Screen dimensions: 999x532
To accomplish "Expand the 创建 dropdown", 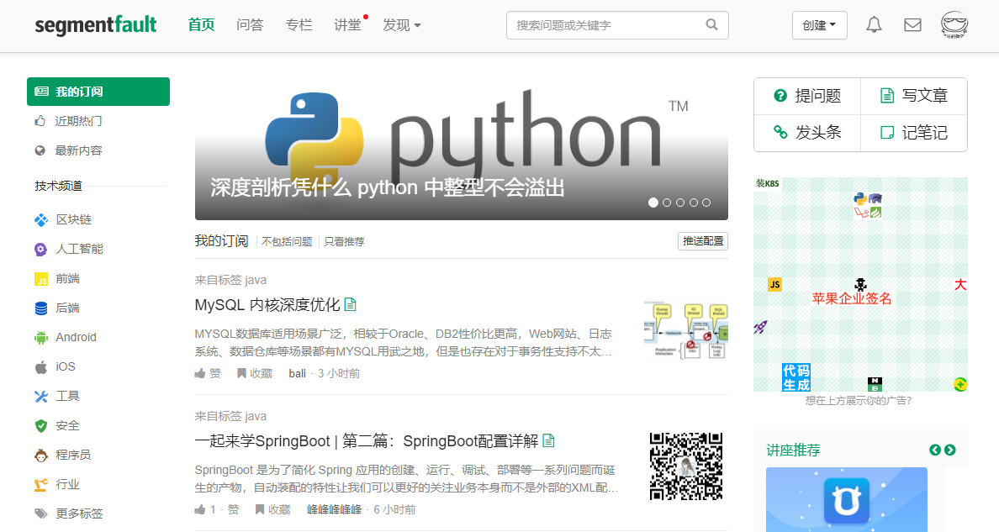I will pos(819,25).
